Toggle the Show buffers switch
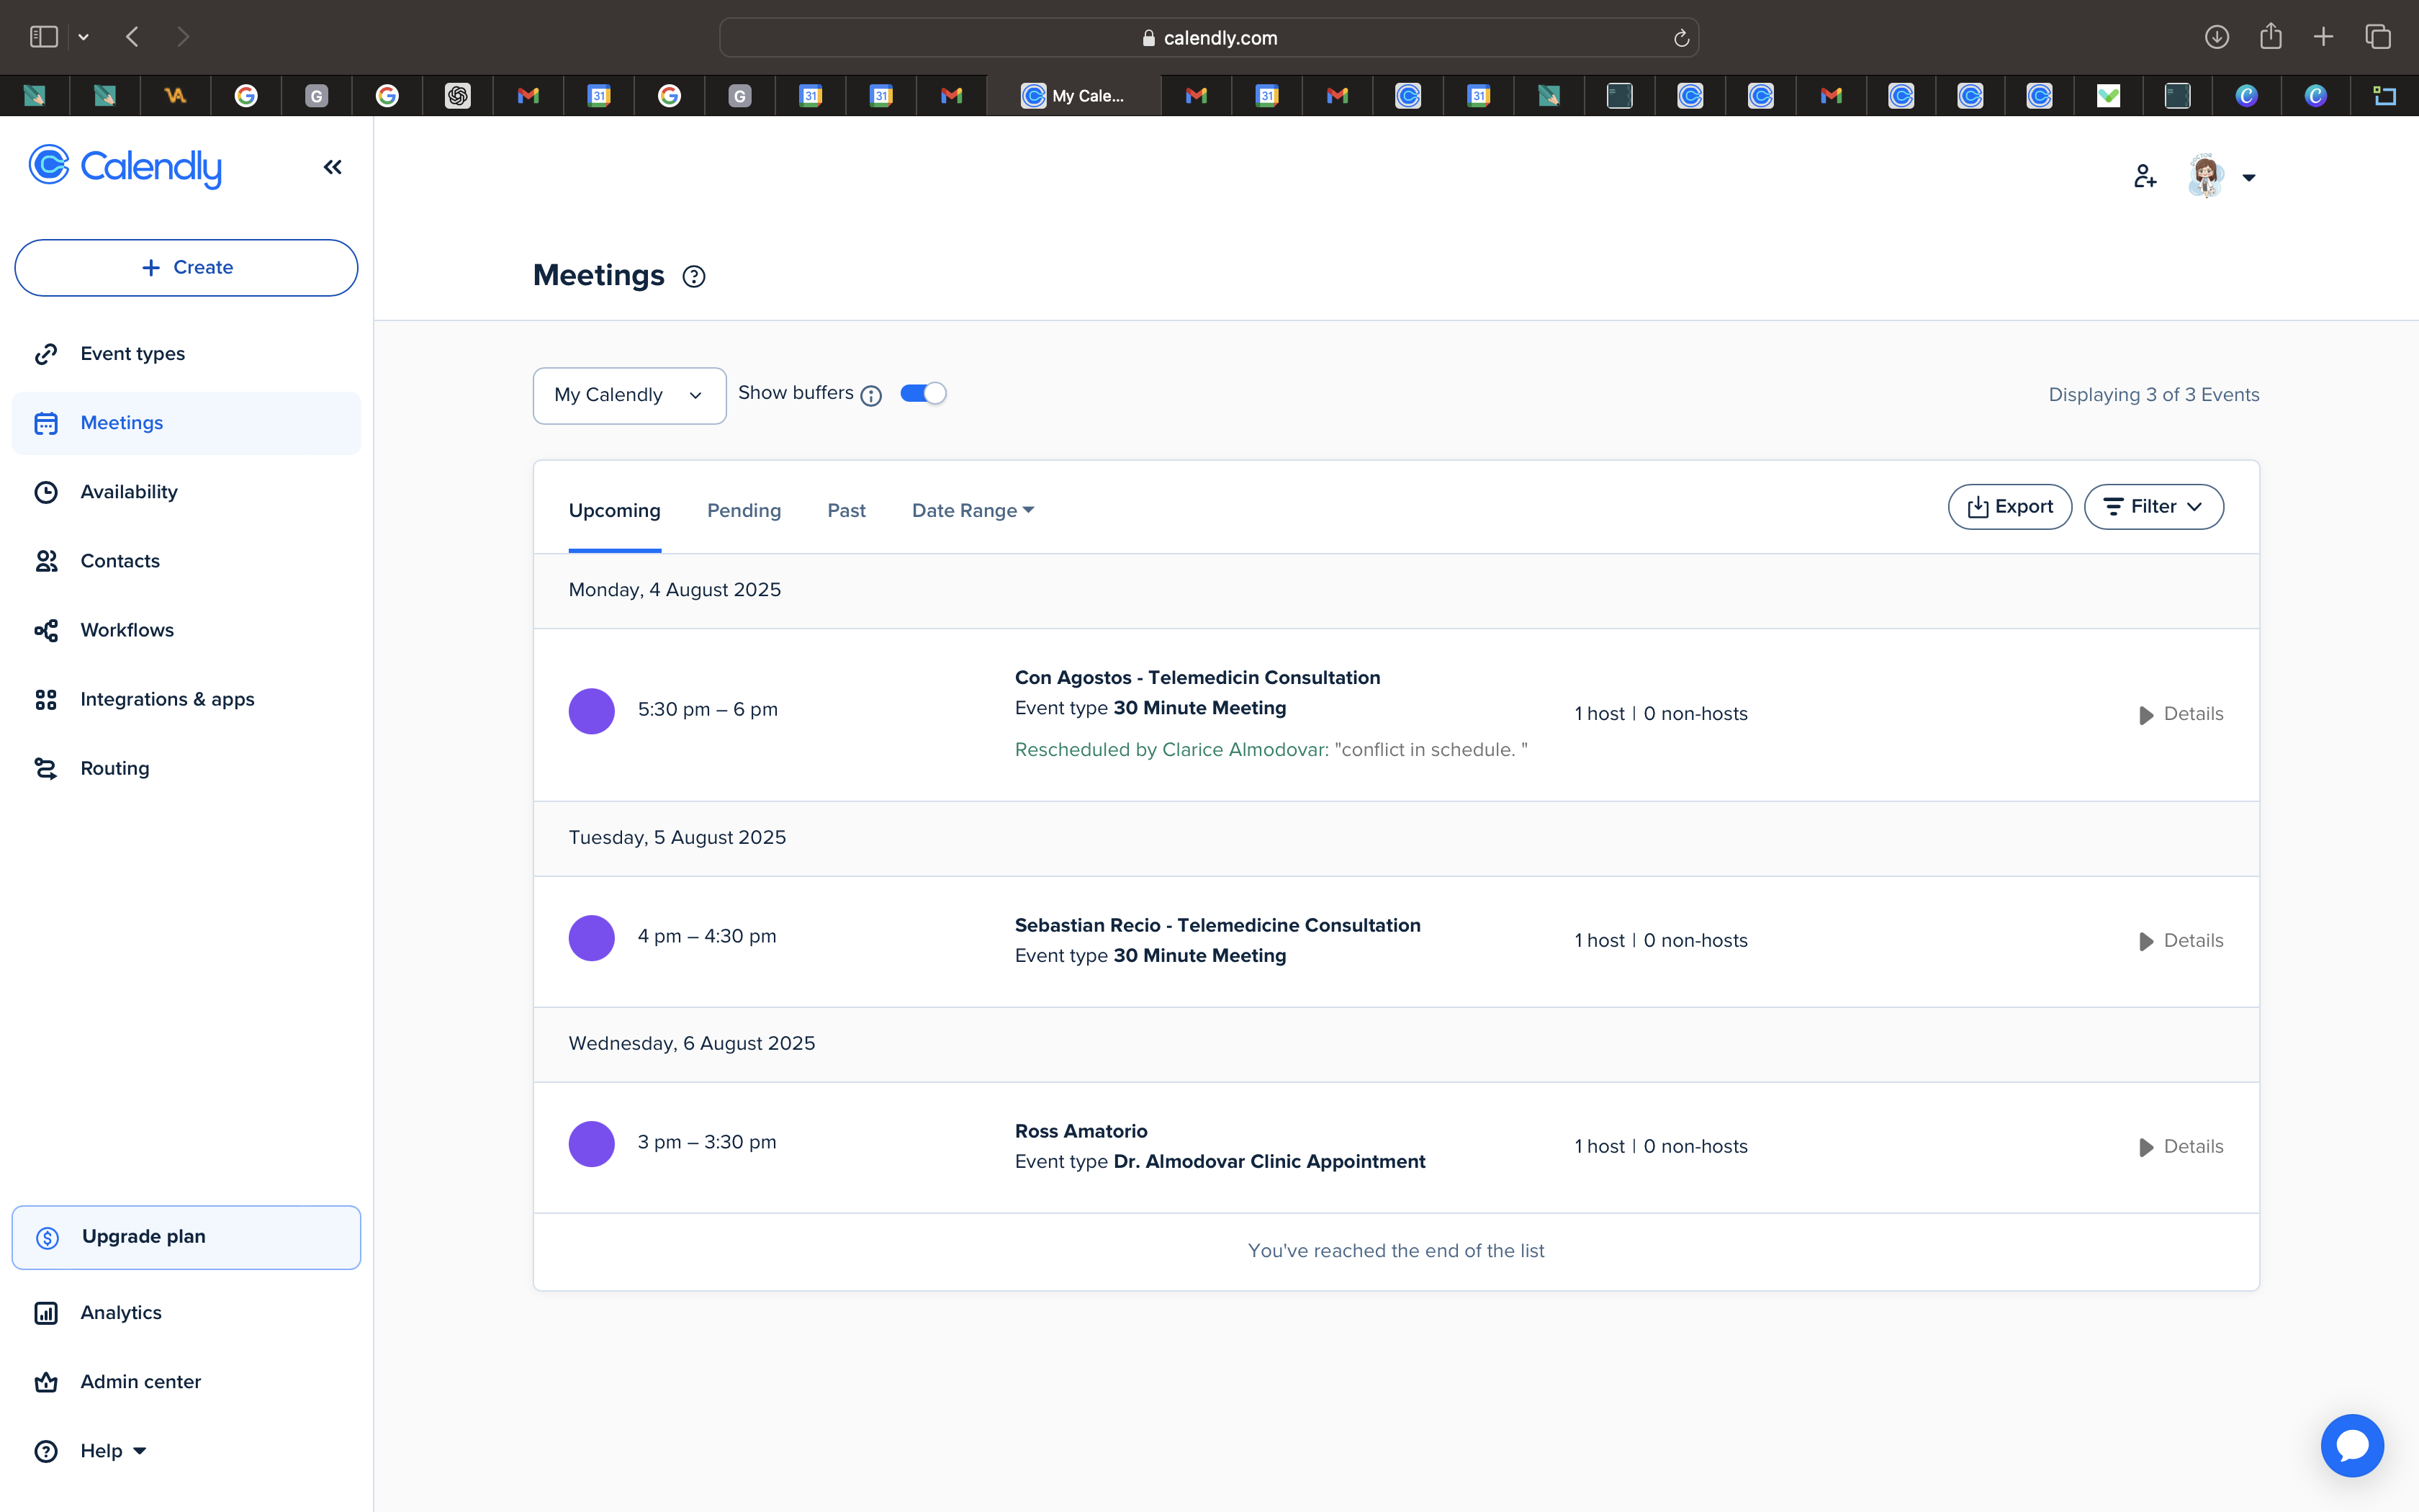The image size is (2419, 1512). (923, 393)
